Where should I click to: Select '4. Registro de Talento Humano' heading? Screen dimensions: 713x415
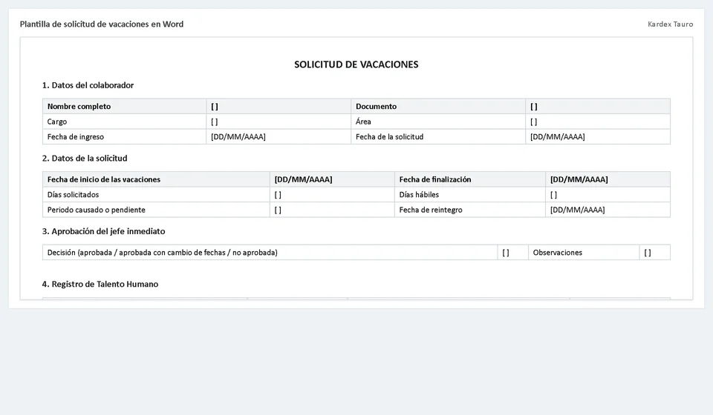point(100,285)
